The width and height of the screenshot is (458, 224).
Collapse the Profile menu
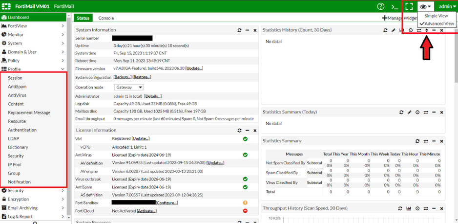click(x=33, y=69)
